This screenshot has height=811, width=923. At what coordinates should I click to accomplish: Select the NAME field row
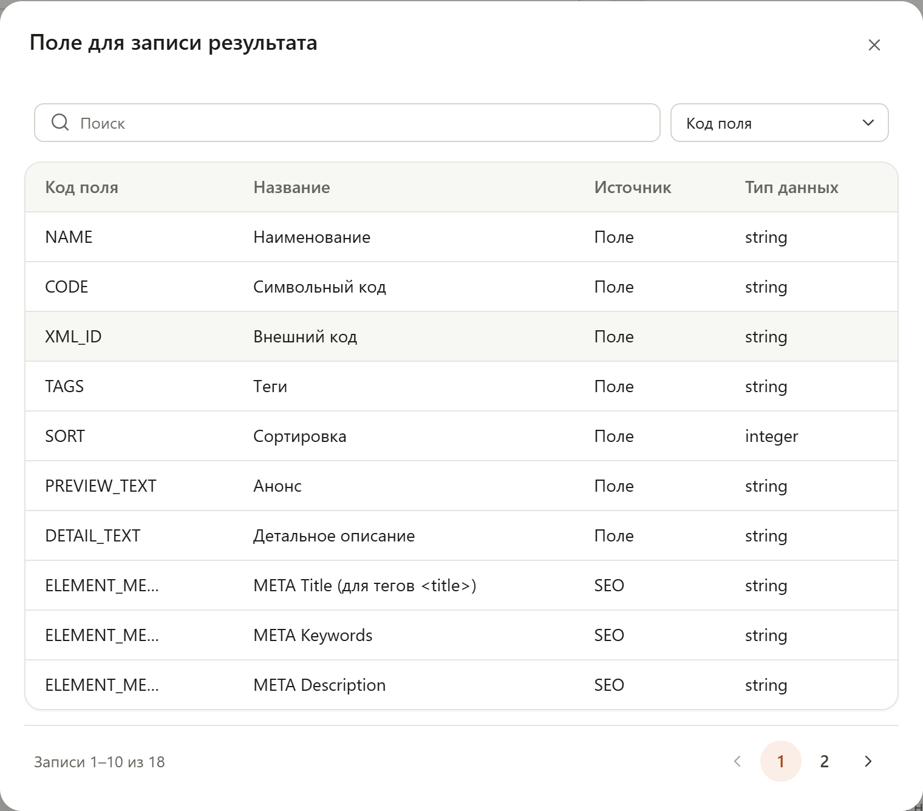[x=461, y=237]
